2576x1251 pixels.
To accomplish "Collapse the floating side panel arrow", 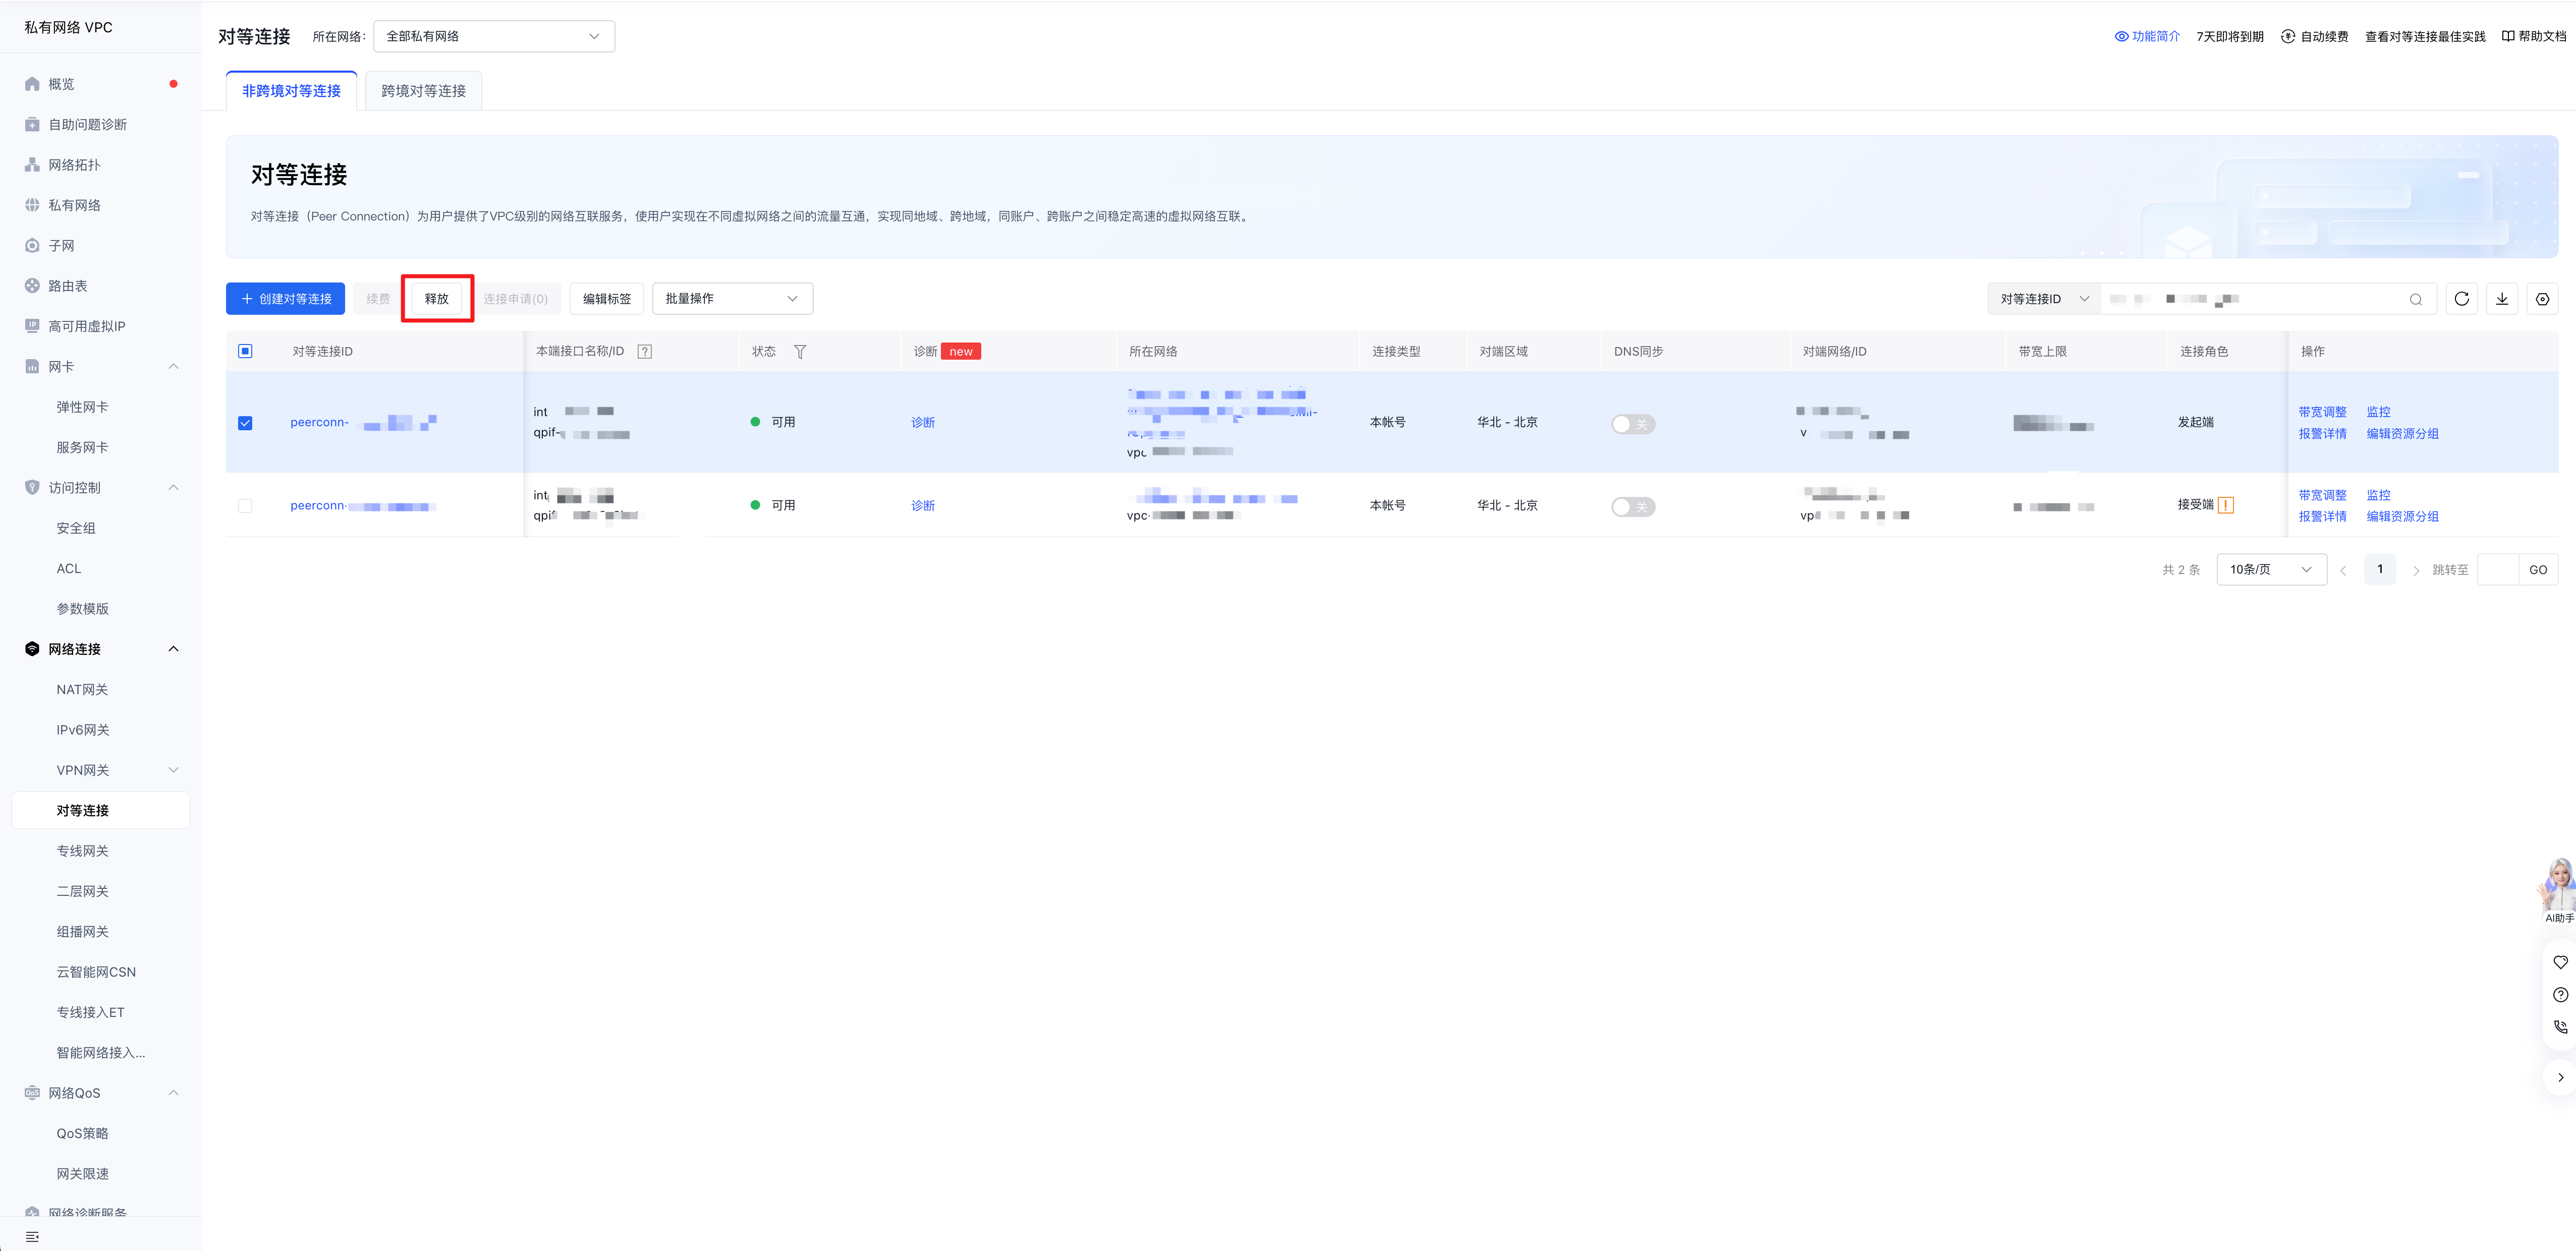I will [x=2560, y=1078].
